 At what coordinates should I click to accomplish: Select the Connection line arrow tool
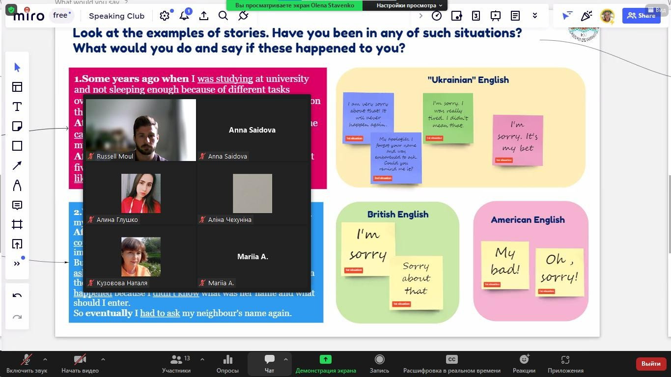click(17, 165)
